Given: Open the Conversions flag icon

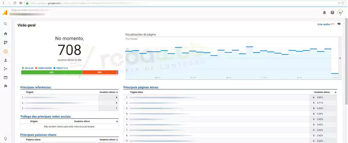Looking at the screenshot, I should pos(5,86).
